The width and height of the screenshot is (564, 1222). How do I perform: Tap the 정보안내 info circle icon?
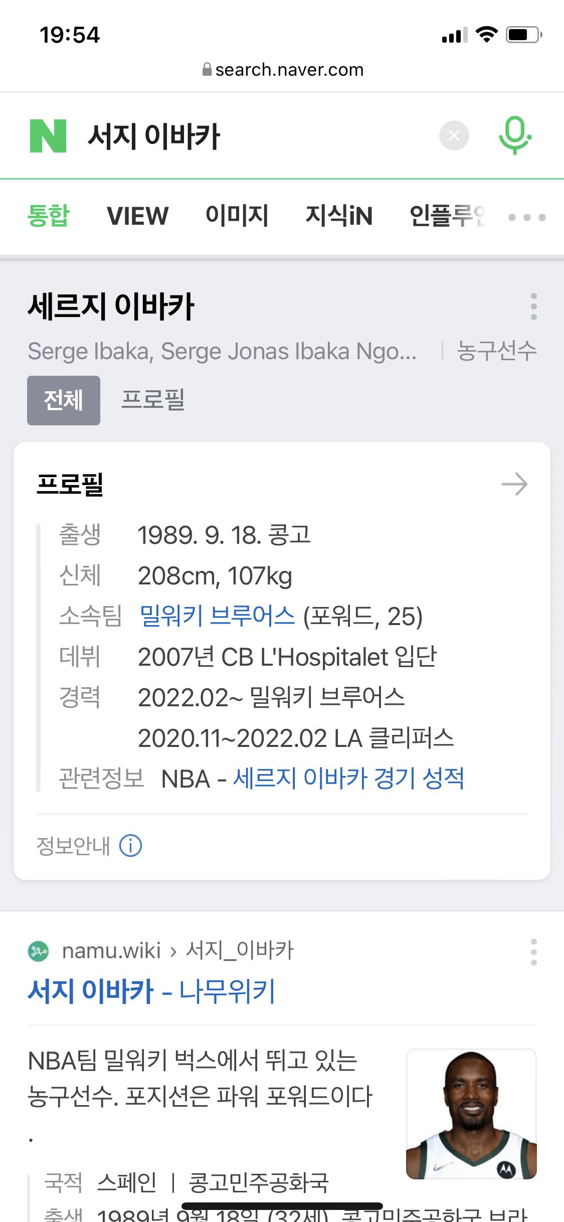tap(130, 846)
